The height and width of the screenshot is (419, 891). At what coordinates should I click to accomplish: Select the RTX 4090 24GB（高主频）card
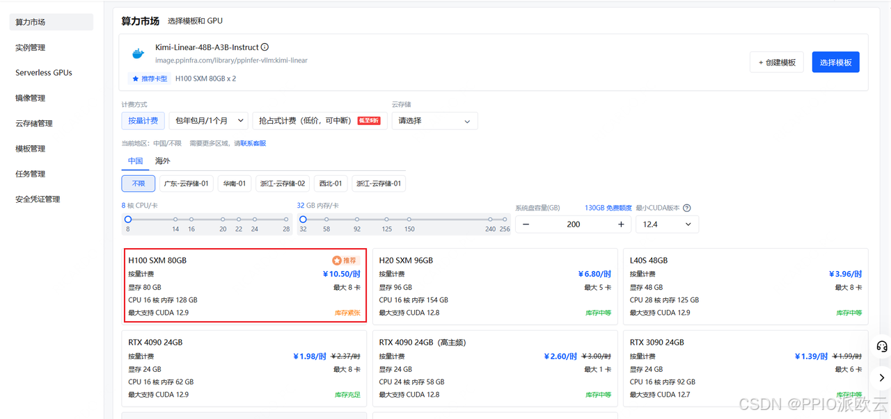tap(495, 368)
